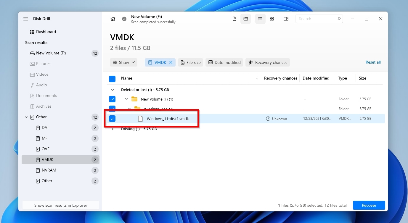
Task: Open the Show filter dropdown
Action: click(x=124, y=62)
